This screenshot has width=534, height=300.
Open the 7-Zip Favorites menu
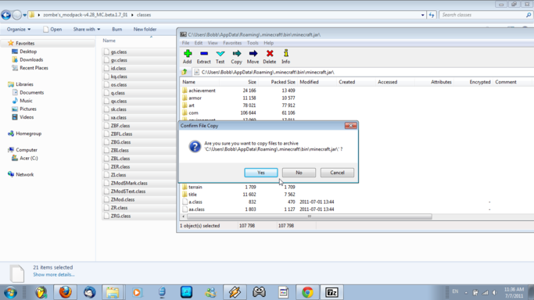click(x=232, y=43)
